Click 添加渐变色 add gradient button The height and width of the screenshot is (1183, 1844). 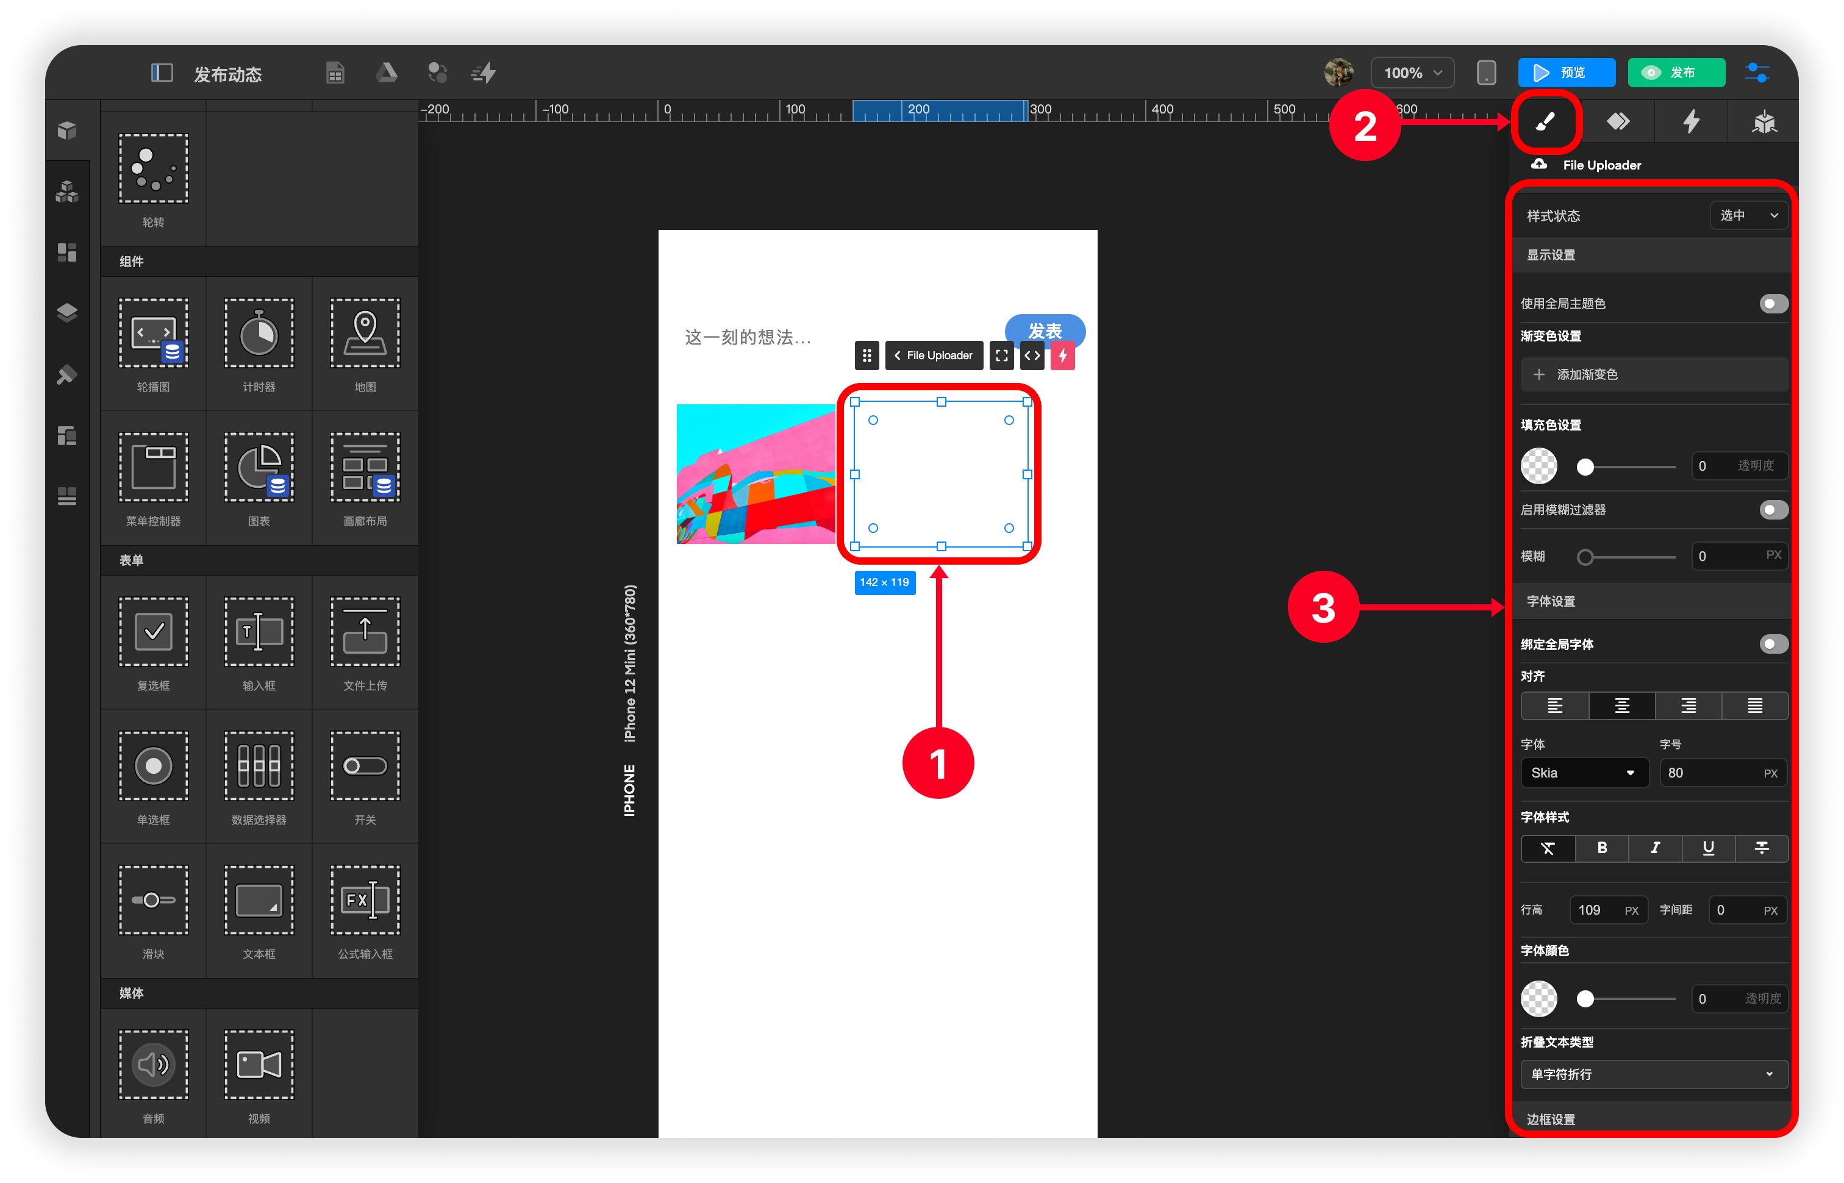[1654, 375]
